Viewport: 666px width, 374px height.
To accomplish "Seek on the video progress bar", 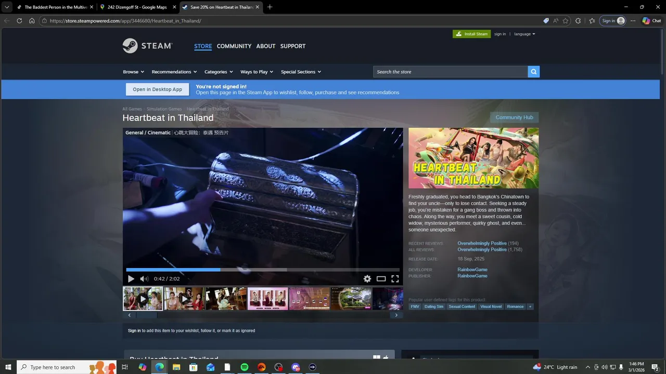I will point(263,270).
